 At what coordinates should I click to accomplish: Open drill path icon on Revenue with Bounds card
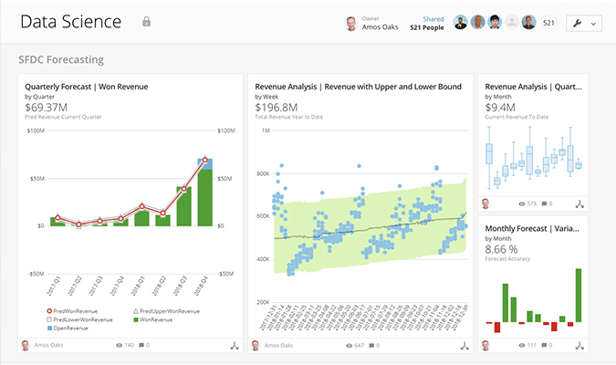pos(464,346)
